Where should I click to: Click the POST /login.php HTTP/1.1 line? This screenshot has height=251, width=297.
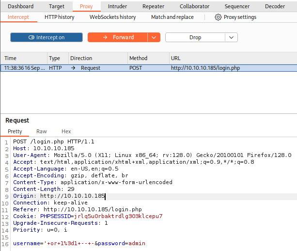coord(54,141)
